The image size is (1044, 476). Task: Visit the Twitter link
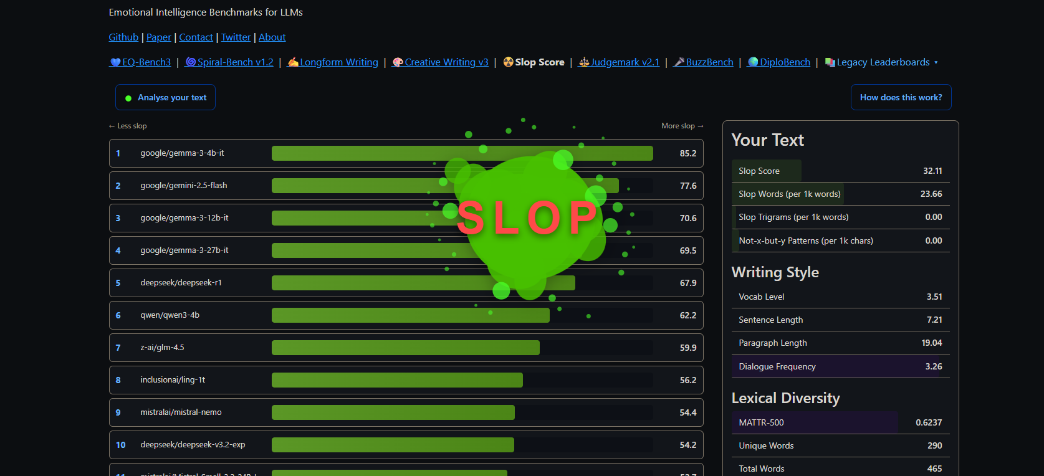(x=236, y=37)
